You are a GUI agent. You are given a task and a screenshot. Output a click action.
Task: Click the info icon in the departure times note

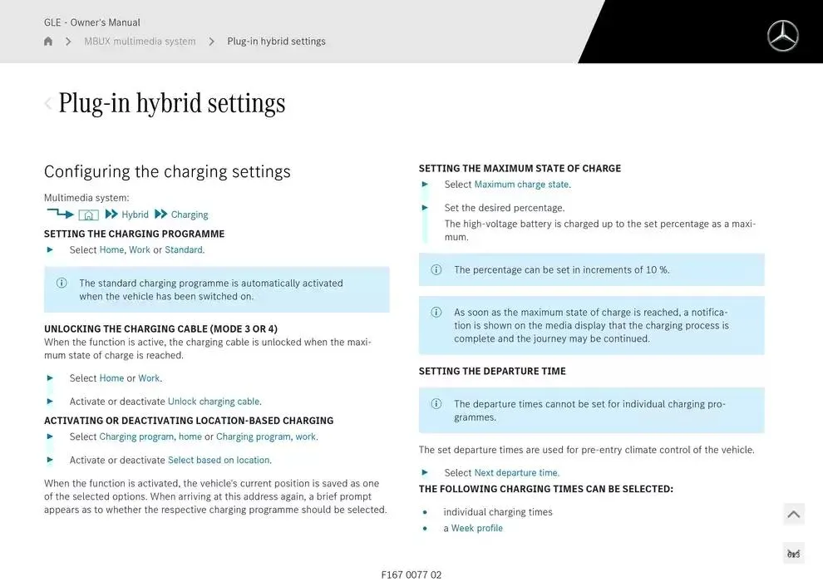pos(436,404)
